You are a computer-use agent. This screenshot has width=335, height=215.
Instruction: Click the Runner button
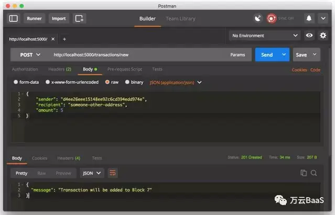coord(34,18)
